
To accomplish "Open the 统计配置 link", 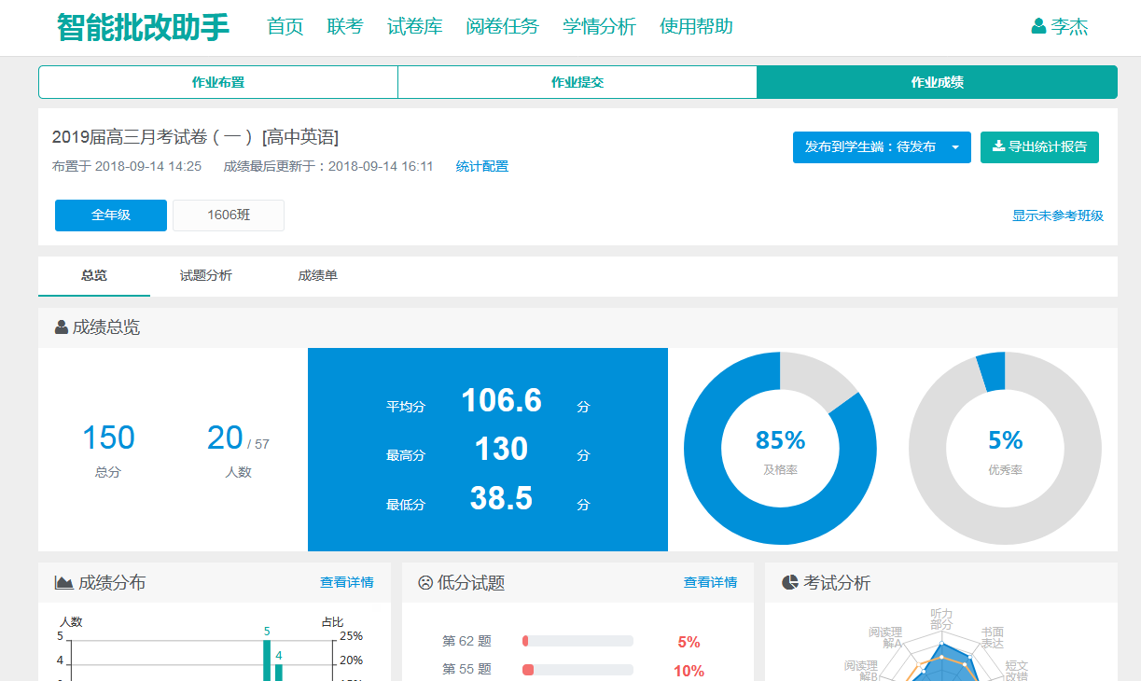I will (x=482, y=167).
